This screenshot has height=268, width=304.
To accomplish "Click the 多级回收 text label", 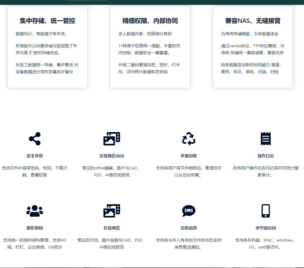I will (189, 155).
